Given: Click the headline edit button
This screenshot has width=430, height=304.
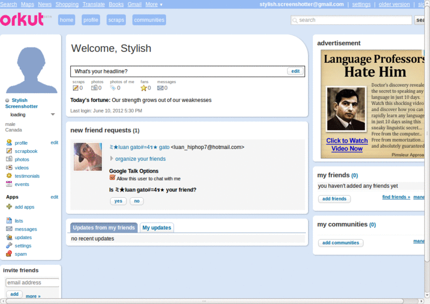Looking at the screenshot, I should point(295,71).
